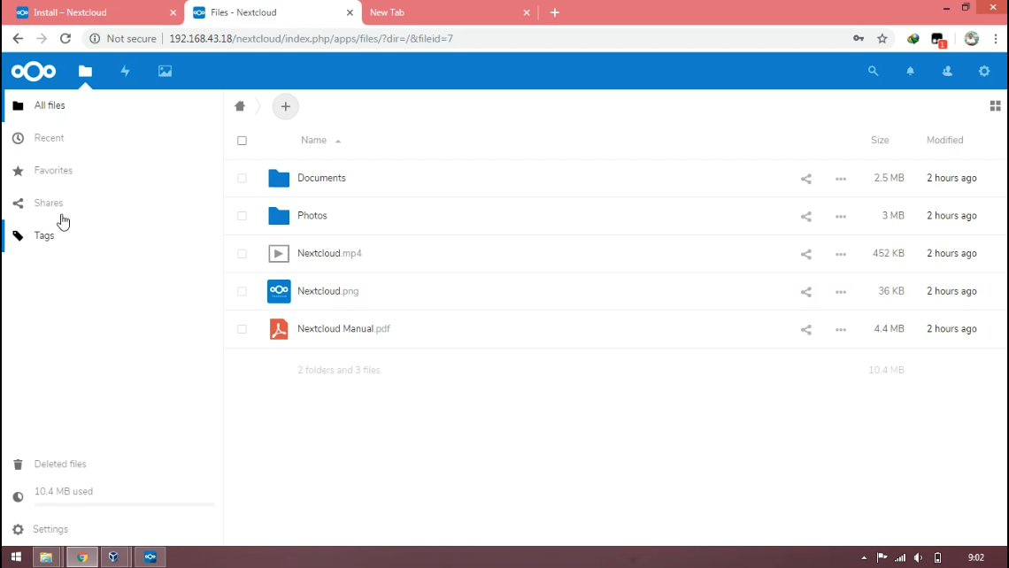The height and width of the screenshot is (568, 1009).
Task: Click the Nextcloud logo
Action: [x=33, y=71]
